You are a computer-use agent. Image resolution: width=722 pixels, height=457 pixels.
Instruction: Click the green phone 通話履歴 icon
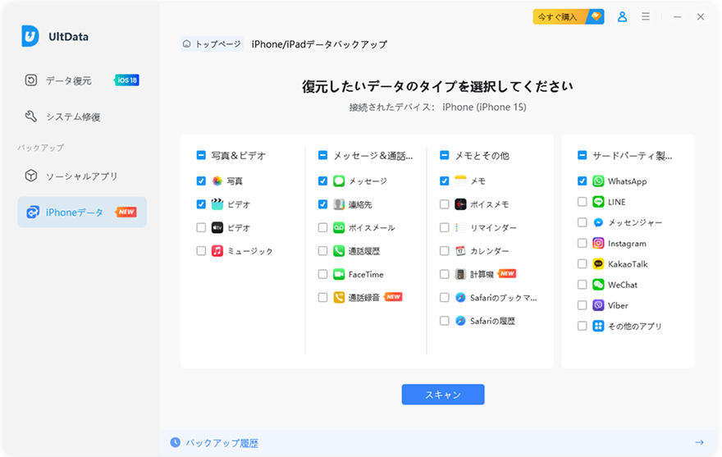pyautogui.click(x=339, y=251)
